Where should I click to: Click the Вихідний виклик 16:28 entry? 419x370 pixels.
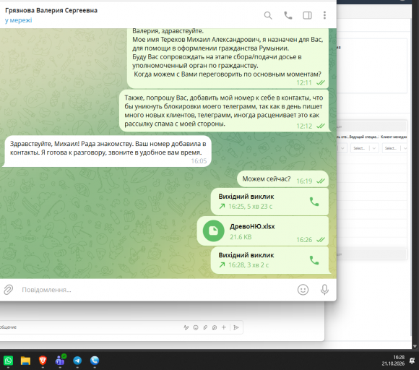(x=269, y=260)
